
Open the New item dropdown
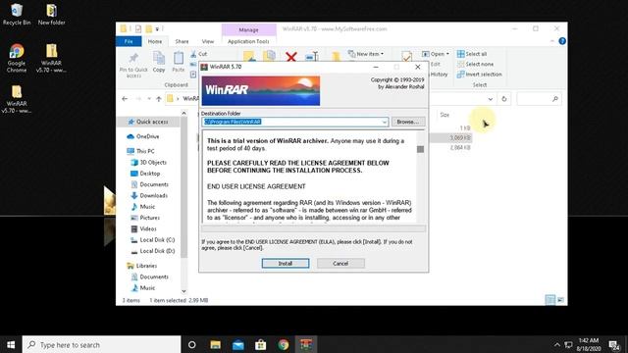pos(366,54)
